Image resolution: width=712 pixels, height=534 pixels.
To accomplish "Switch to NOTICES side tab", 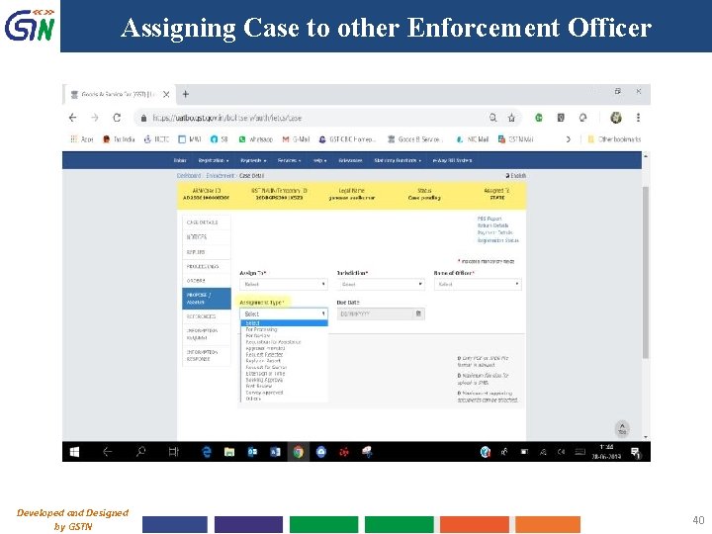I will coord(206,237).
